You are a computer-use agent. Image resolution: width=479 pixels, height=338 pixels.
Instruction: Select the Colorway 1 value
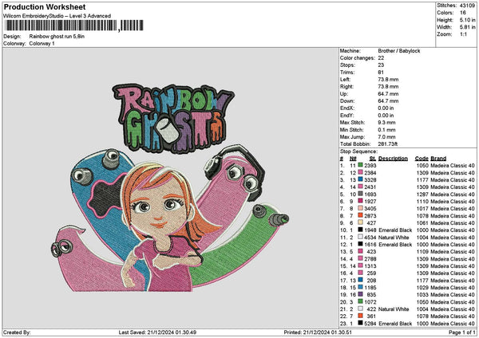[42, 44]
